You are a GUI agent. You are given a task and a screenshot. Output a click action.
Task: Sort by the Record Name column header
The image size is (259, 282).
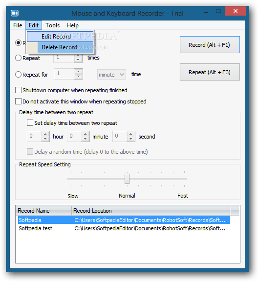click(x=44, y=211)
